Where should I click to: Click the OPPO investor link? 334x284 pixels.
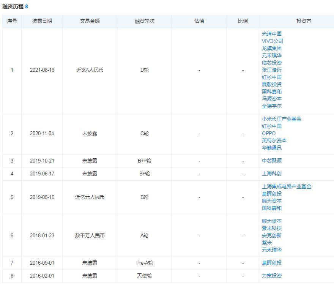tap(268, 133)
